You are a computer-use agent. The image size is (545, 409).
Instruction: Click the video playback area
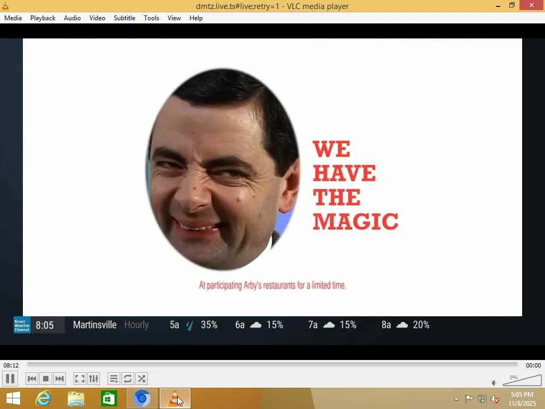[272, 192]
